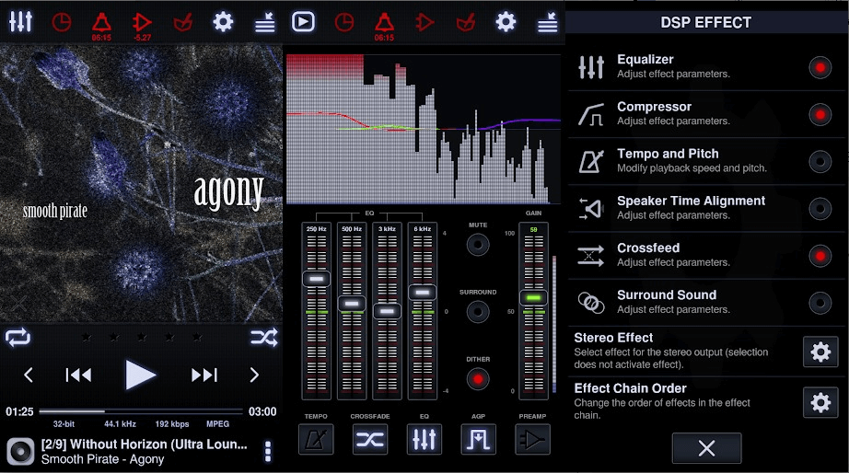Open AGP compressor button
Image resolution: width=849 pixels, height=473 pixels.
click(x=478, y=440)
